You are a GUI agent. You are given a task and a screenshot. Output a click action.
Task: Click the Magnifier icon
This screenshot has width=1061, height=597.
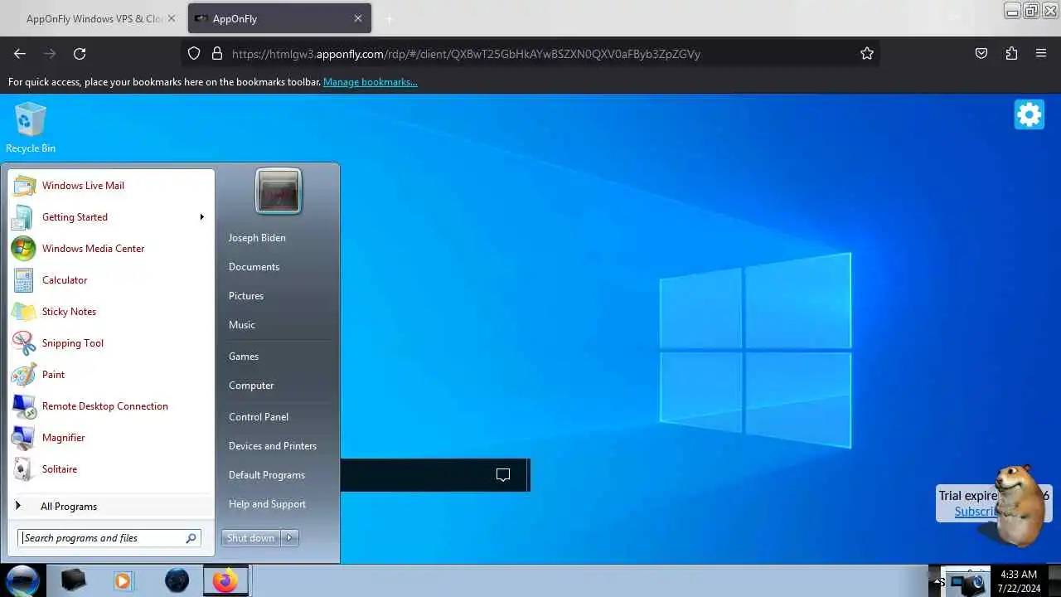23,438
